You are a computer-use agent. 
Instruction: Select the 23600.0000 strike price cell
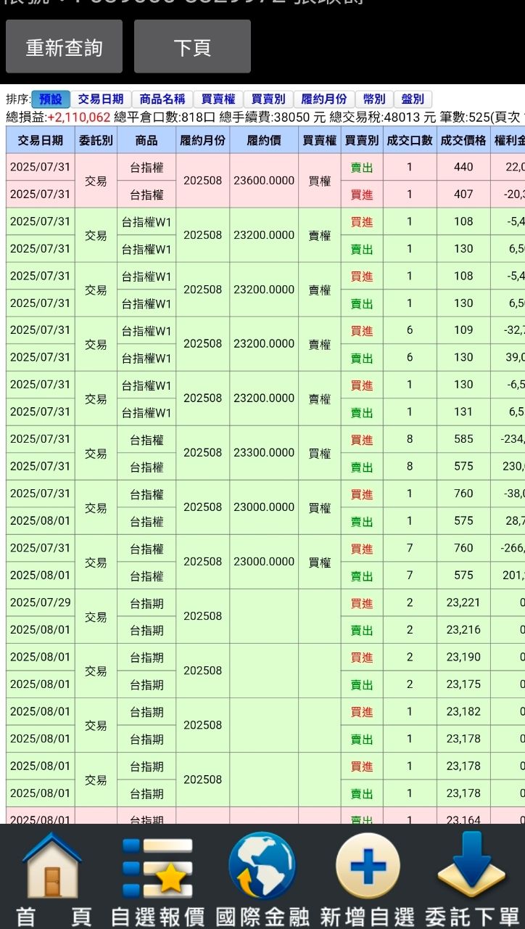tap(264, 181)
